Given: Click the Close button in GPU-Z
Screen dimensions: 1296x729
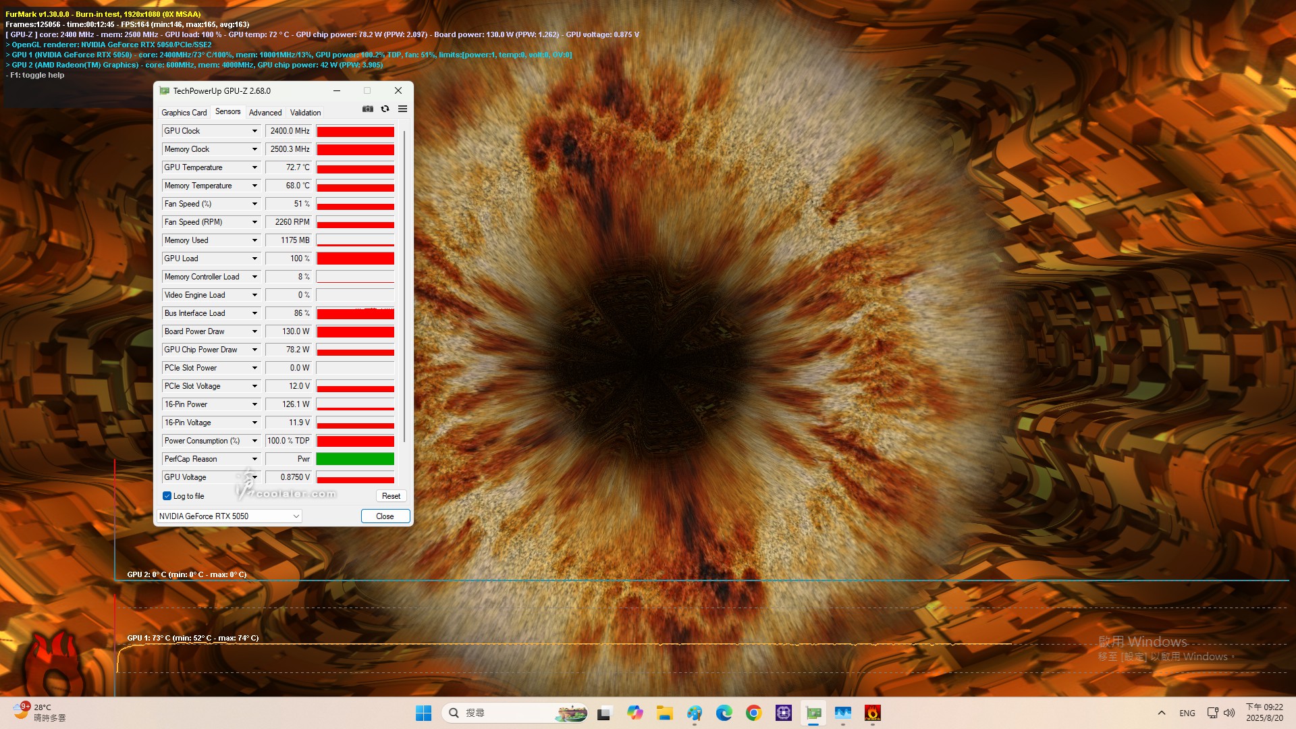Looking at the screenshot, I should pos(385,516).
